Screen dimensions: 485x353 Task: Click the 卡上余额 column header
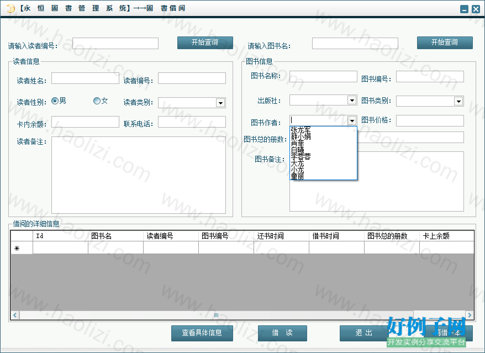tap(447, 236)
